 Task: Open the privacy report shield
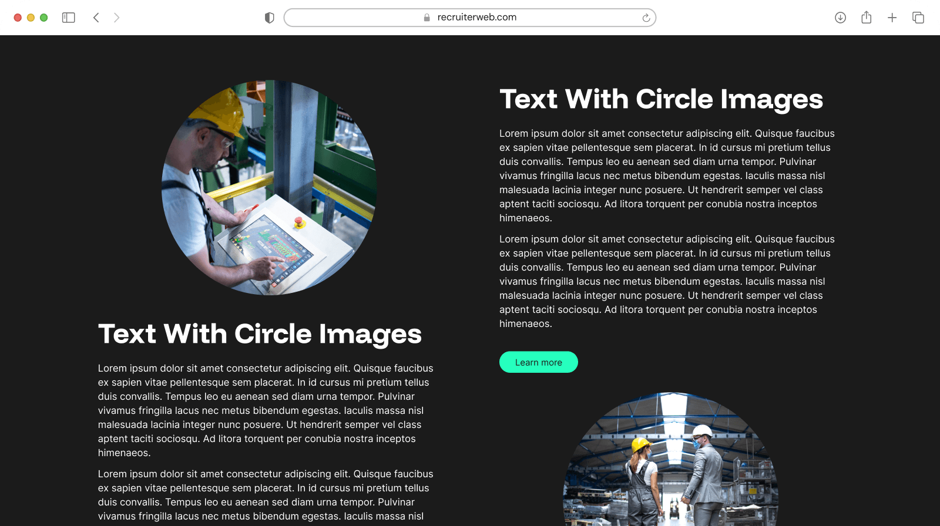[270, 18]
